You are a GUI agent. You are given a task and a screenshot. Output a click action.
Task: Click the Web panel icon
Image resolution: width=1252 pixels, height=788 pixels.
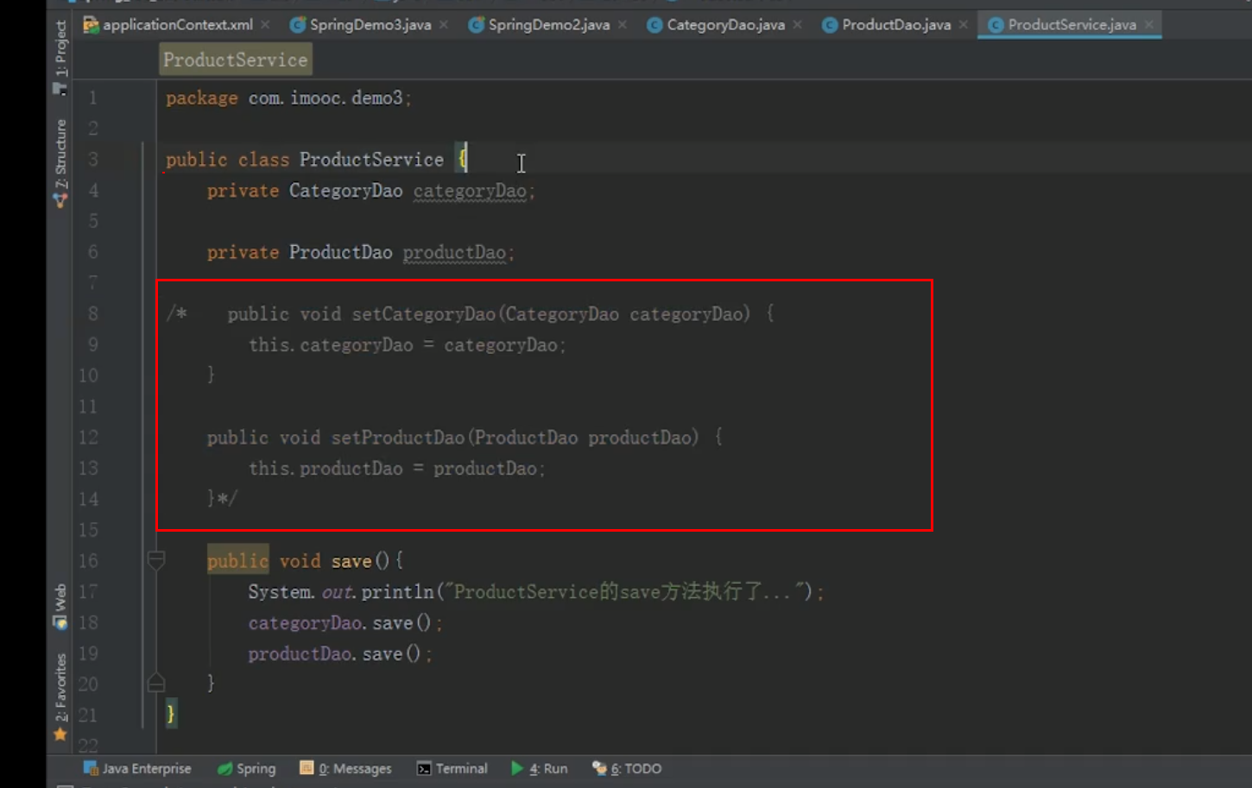coord(60,622)
